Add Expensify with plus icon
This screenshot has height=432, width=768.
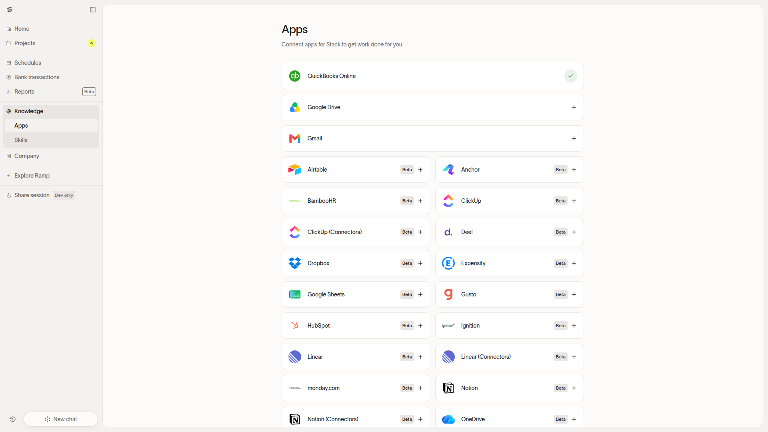pyautogui.click(x=574, y=263)
